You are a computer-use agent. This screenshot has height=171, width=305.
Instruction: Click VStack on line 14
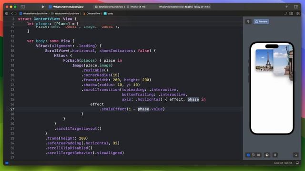click(43, 46)
